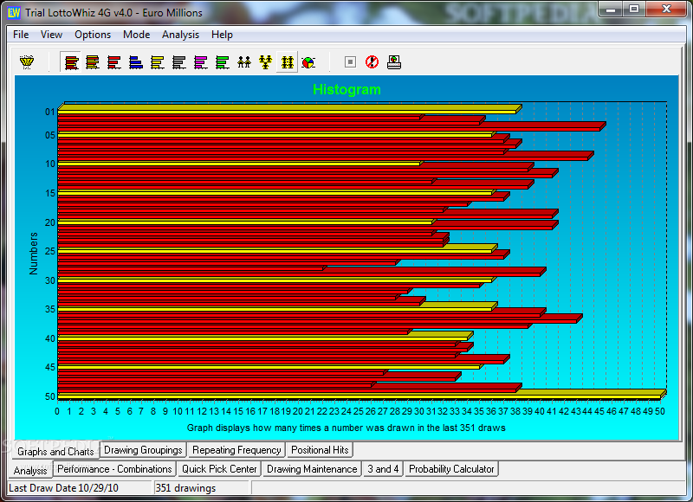The height and width of the screenshot is (502, 693).
Task: Select the magenta bar chart icon
Action: click(x=201, y=62)
